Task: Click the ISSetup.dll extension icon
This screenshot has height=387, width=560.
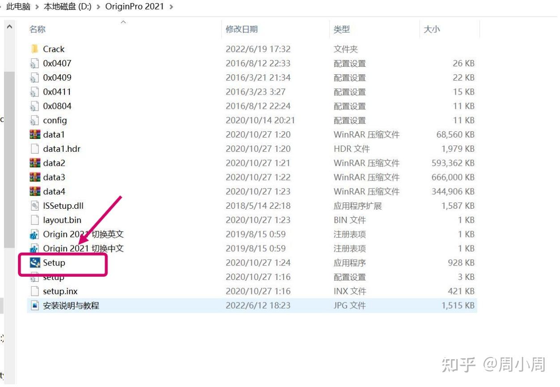Action: 35,206
